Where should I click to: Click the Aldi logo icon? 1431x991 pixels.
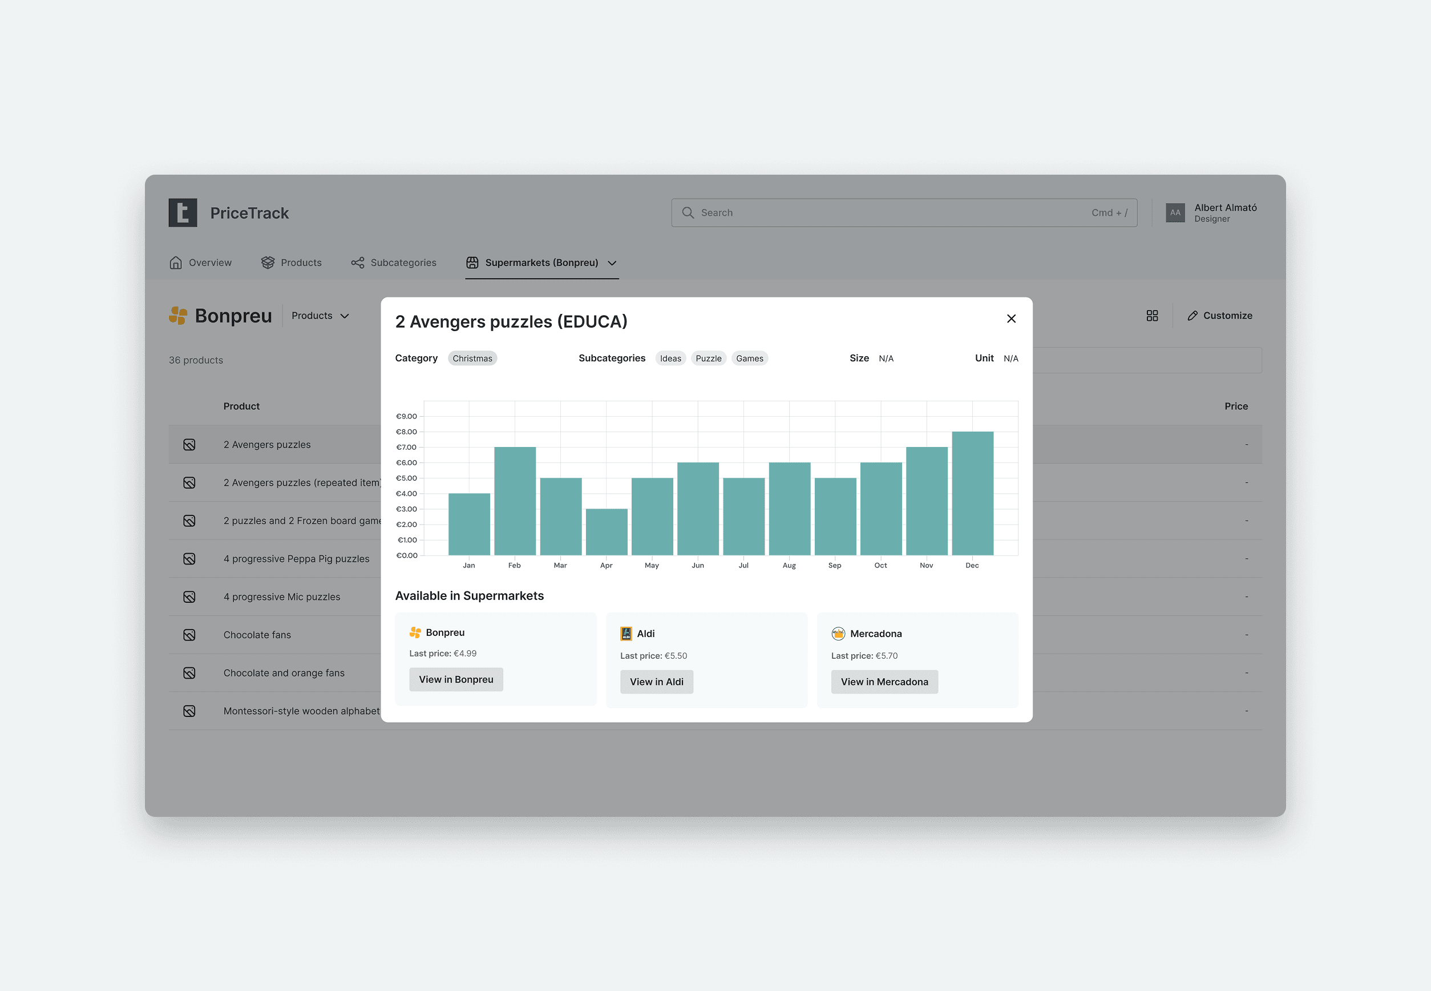click(x=626, y=633)
